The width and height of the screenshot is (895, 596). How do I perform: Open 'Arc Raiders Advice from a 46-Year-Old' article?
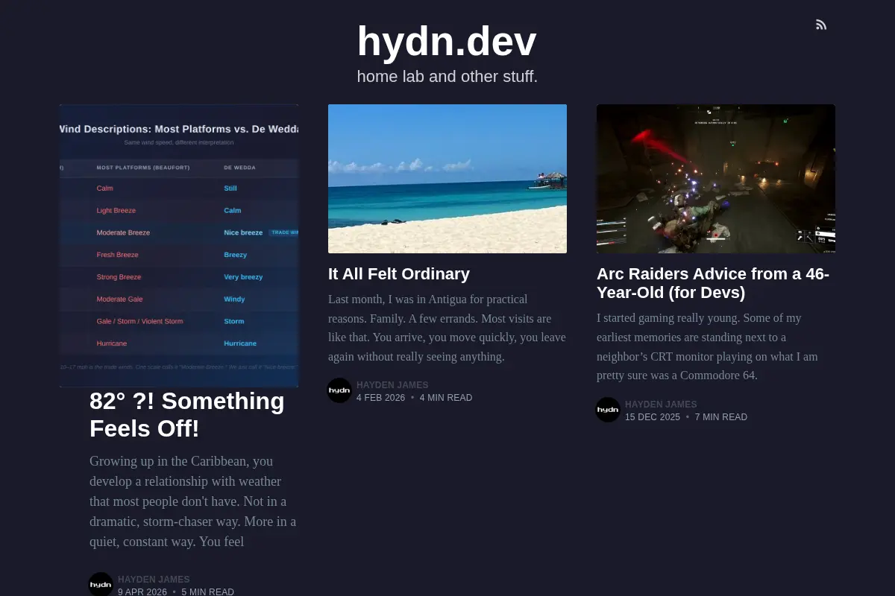pyautogui.click(x=713, y=283)
